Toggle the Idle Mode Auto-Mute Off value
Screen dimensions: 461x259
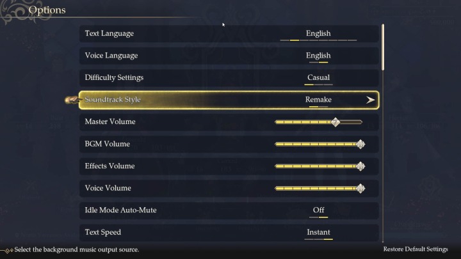click(318, 210)
